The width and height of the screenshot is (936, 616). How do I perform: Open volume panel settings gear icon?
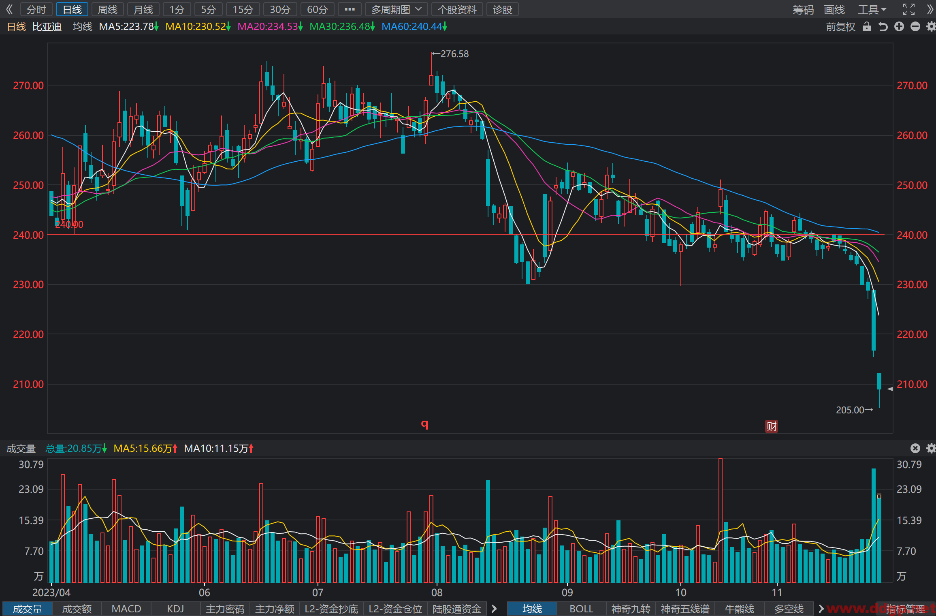coord(931,448)
